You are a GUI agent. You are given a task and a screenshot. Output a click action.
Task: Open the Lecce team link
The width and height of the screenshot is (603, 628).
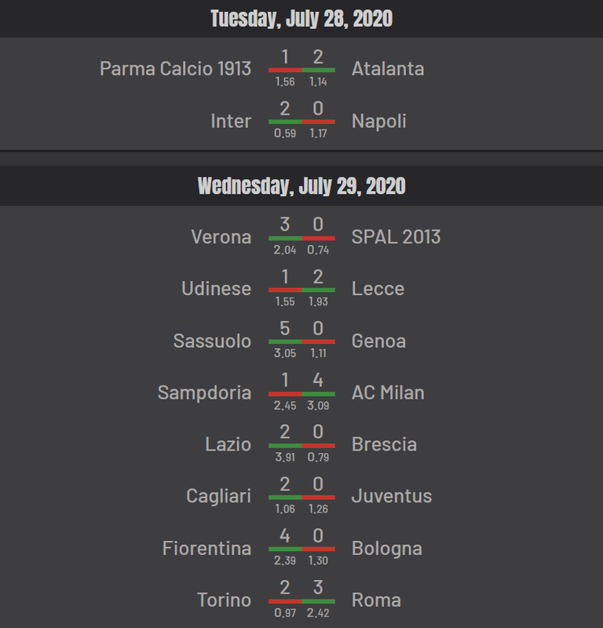(378, 288)
